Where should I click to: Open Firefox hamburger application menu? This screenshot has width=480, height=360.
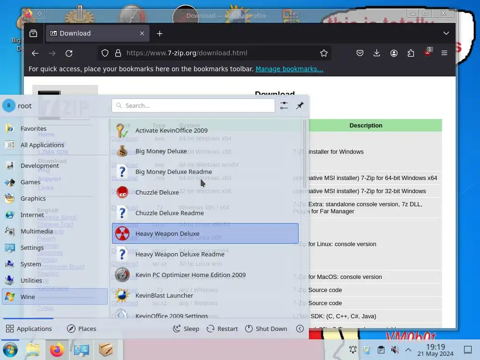tap(444, 53)
